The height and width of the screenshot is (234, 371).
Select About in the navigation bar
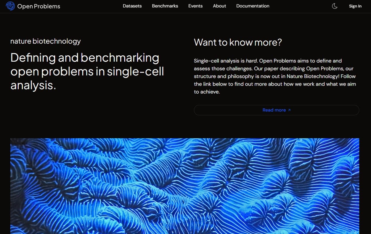click(220, 6)
